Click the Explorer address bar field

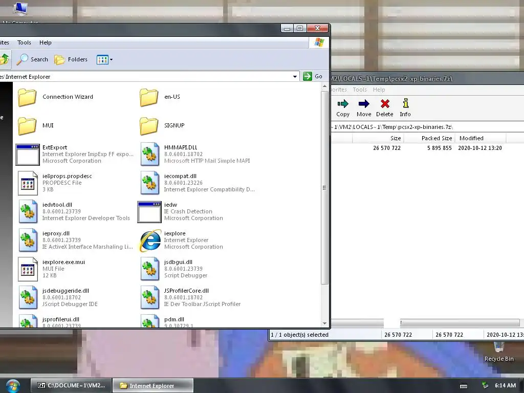coord(145,77)
